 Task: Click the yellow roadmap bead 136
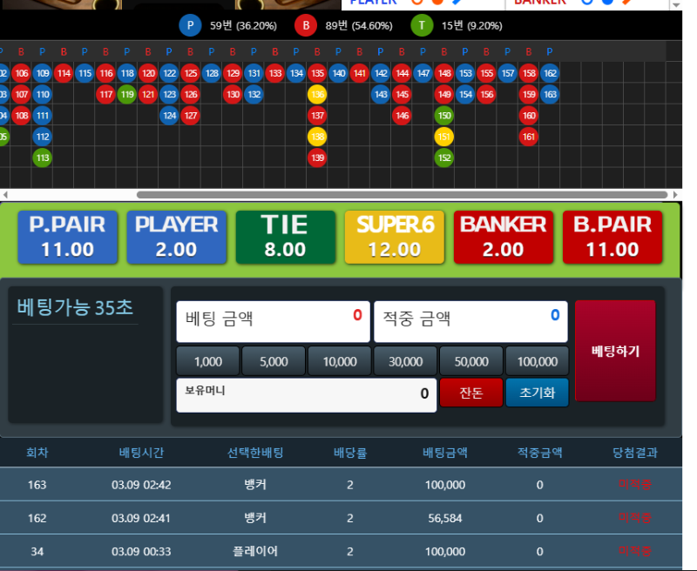[x=317, y=94]
